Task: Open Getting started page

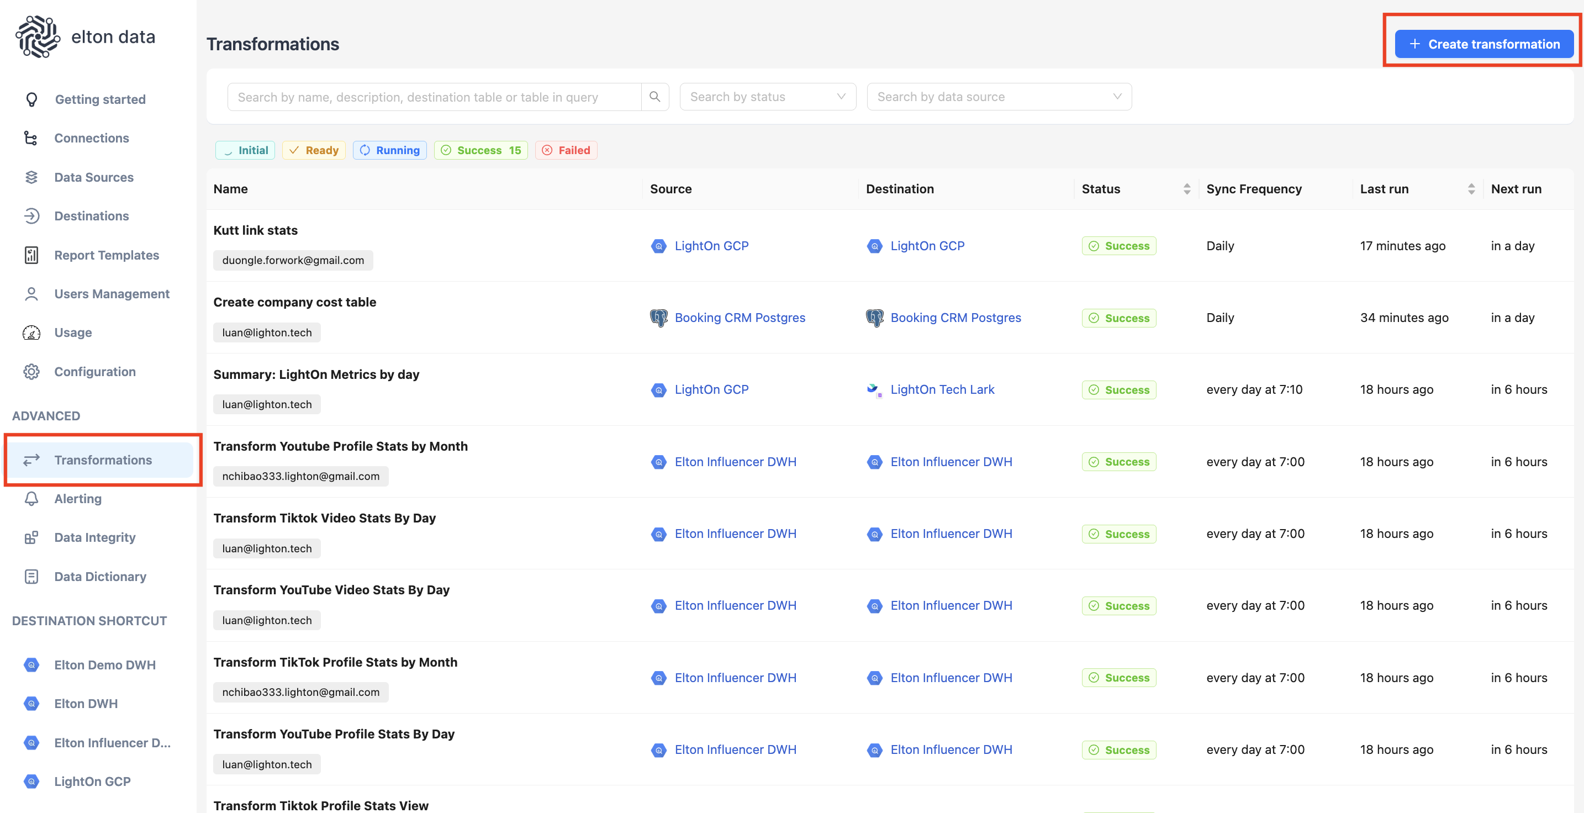Action: (100, 99)
